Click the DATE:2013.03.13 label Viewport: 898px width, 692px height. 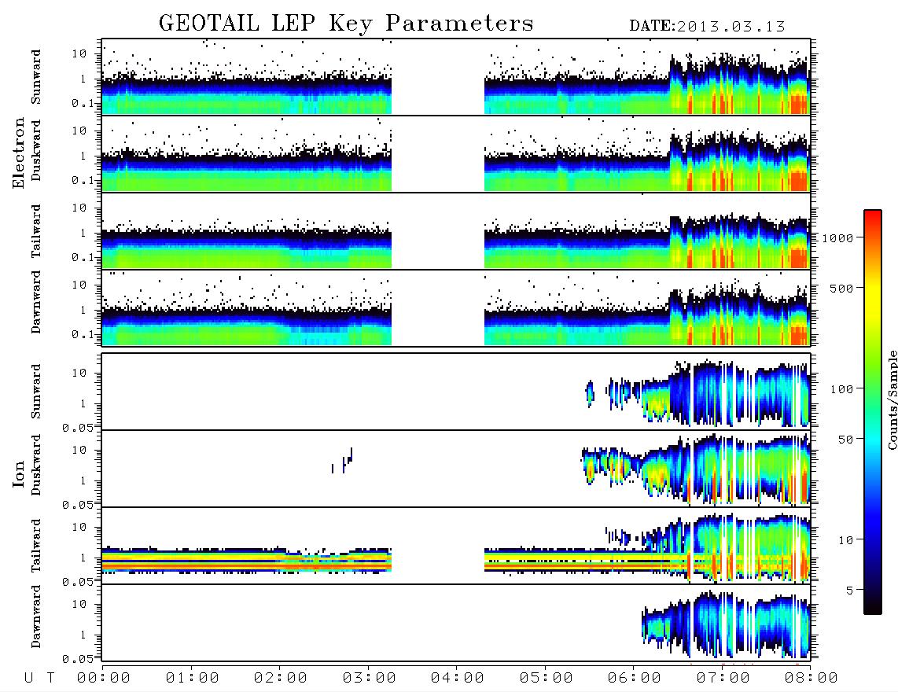pyautogui.click(x=707, y=27)
